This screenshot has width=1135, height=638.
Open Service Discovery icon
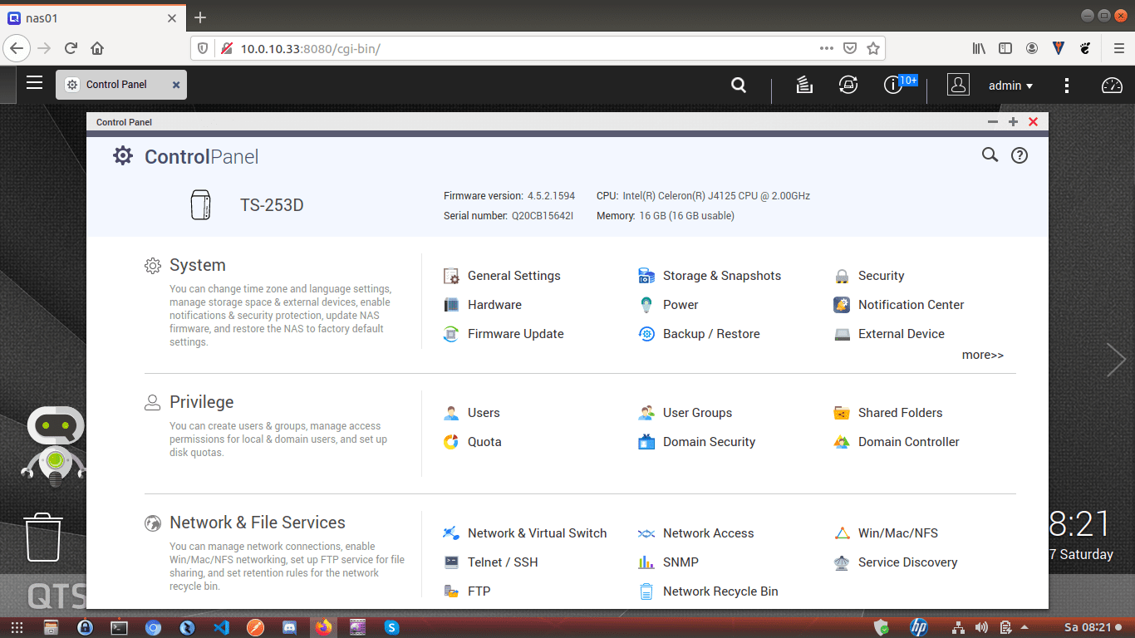(x=842, y=562)
